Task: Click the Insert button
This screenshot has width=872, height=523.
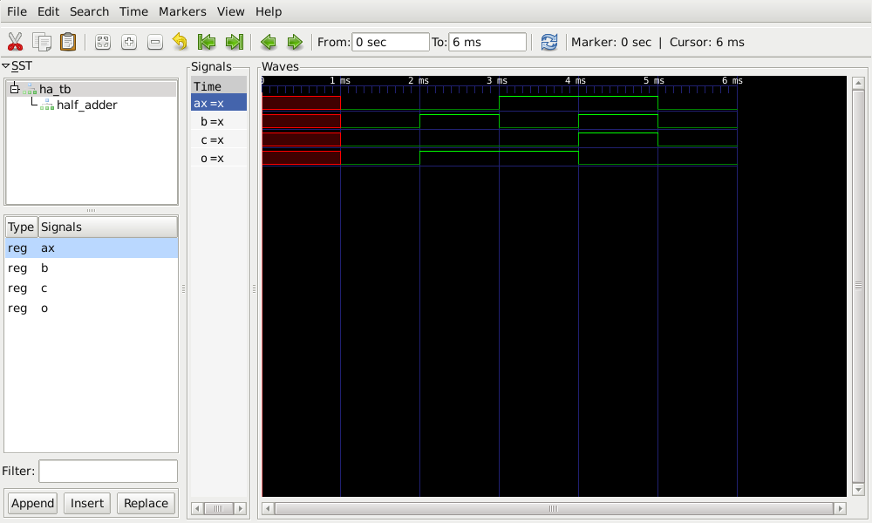Action: point(86,503)
